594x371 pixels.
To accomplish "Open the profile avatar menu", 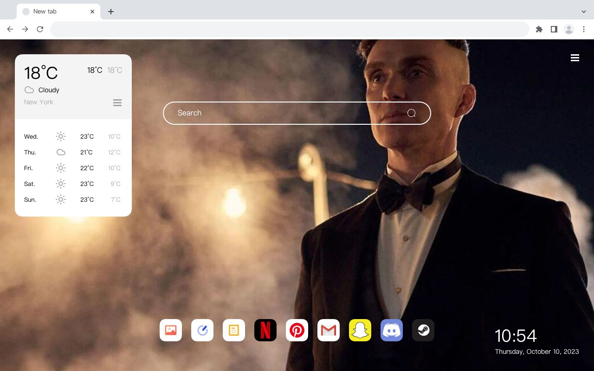I will click(x=569, y=29).
